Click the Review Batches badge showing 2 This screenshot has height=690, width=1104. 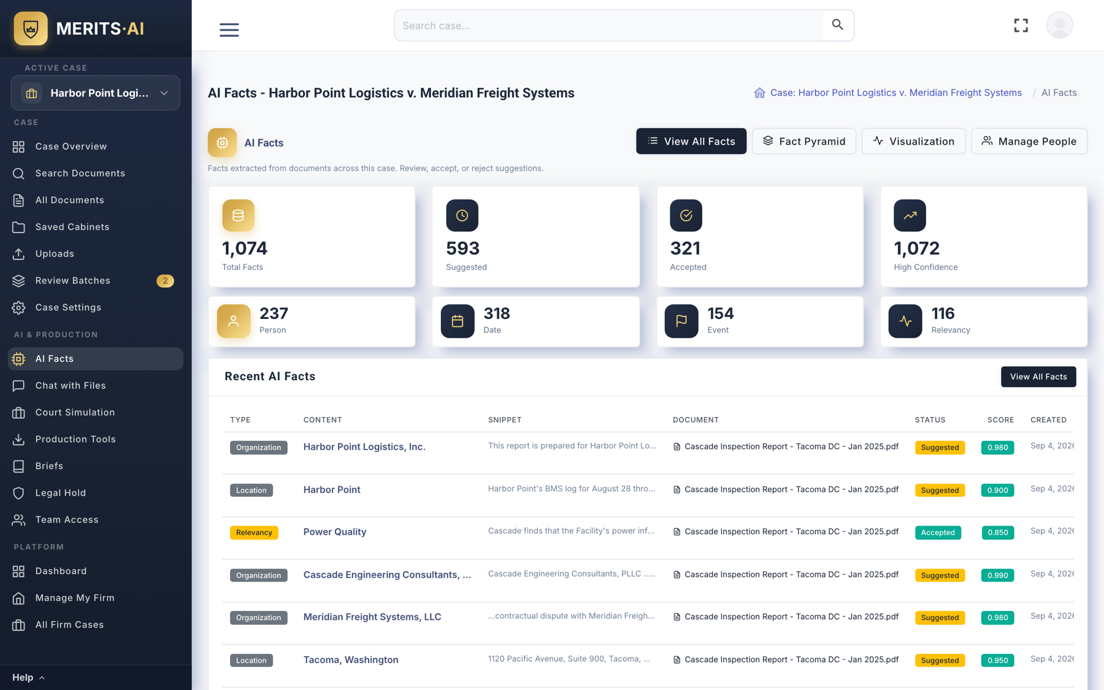click(x=165, y=280)
